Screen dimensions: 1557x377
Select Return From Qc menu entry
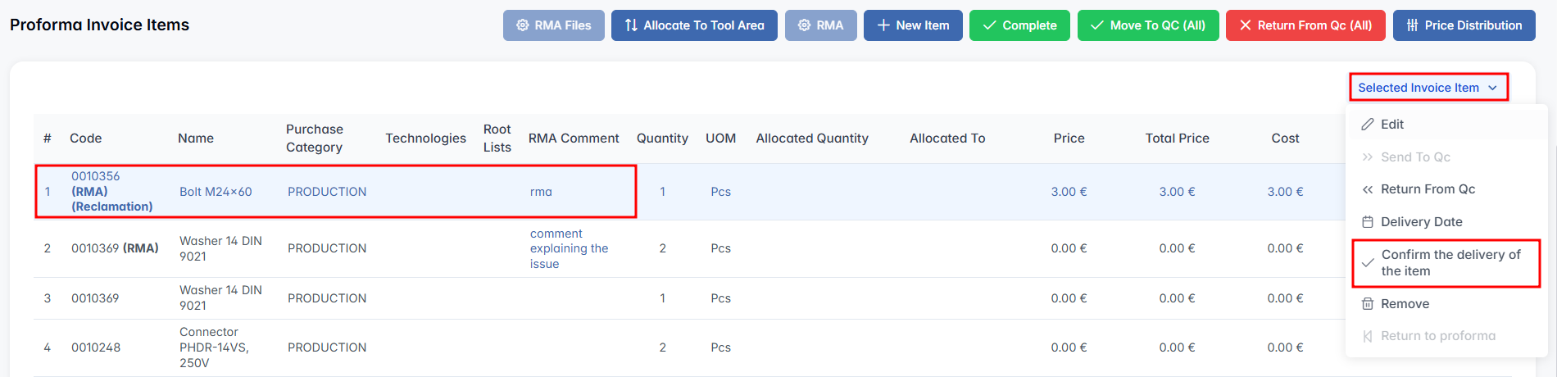tap(1428, 189)
